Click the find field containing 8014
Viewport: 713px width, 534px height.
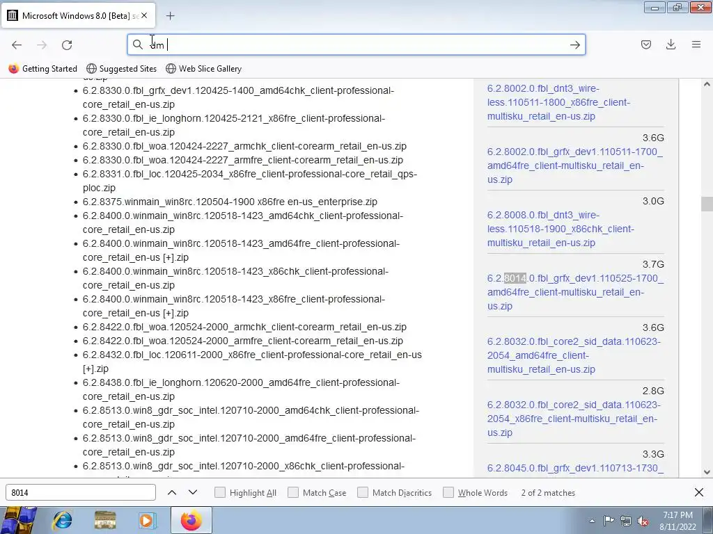[81, 492]
